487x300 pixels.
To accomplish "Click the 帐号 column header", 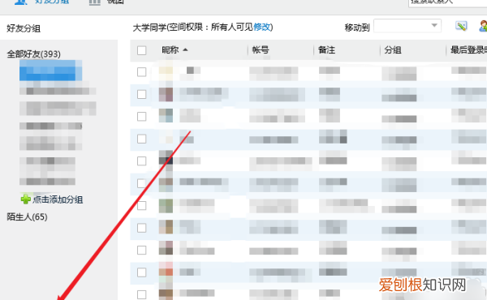I will [261, 50].
